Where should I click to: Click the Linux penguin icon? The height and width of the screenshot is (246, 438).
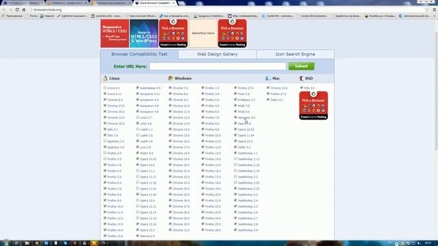[105, 79]
